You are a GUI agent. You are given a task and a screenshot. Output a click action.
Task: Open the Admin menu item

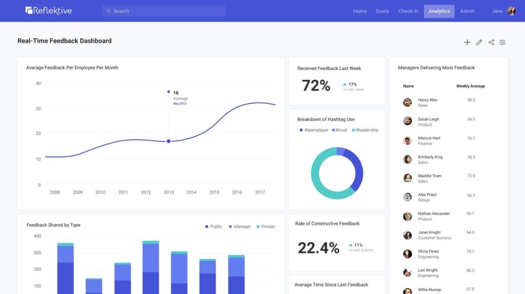coord(467,11)
